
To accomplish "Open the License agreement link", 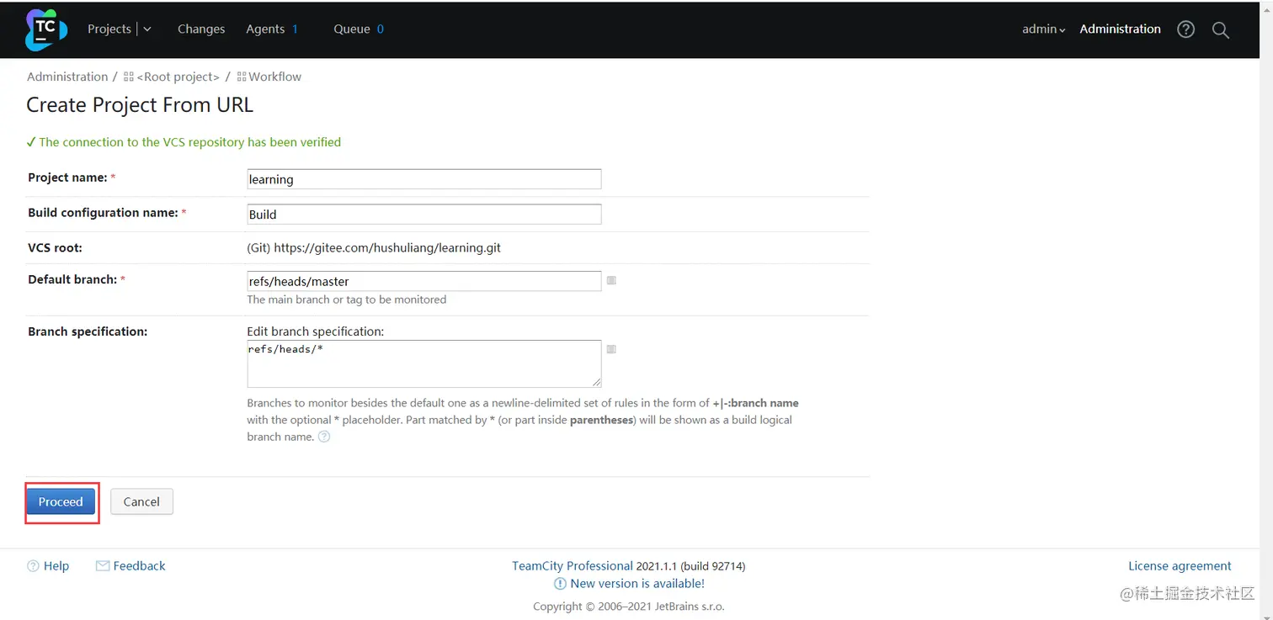I will (1180, 566).
